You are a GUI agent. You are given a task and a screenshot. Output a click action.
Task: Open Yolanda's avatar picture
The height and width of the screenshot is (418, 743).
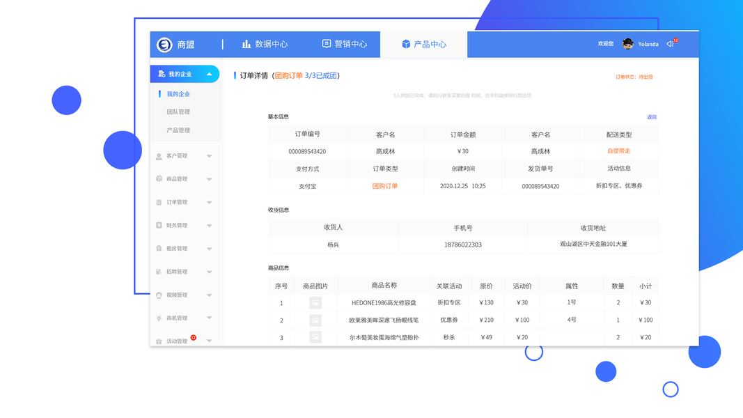pyautogui.click(x=628, y=44)
